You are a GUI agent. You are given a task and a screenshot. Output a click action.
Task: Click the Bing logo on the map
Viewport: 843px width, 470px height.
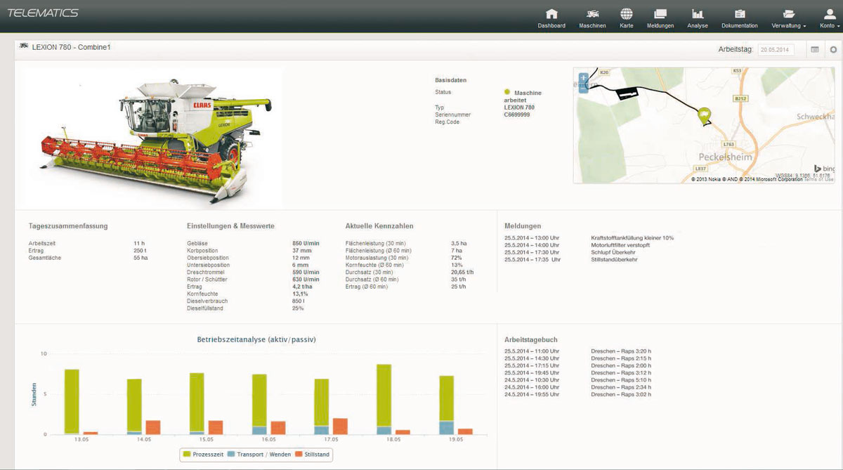pos(824,169)
